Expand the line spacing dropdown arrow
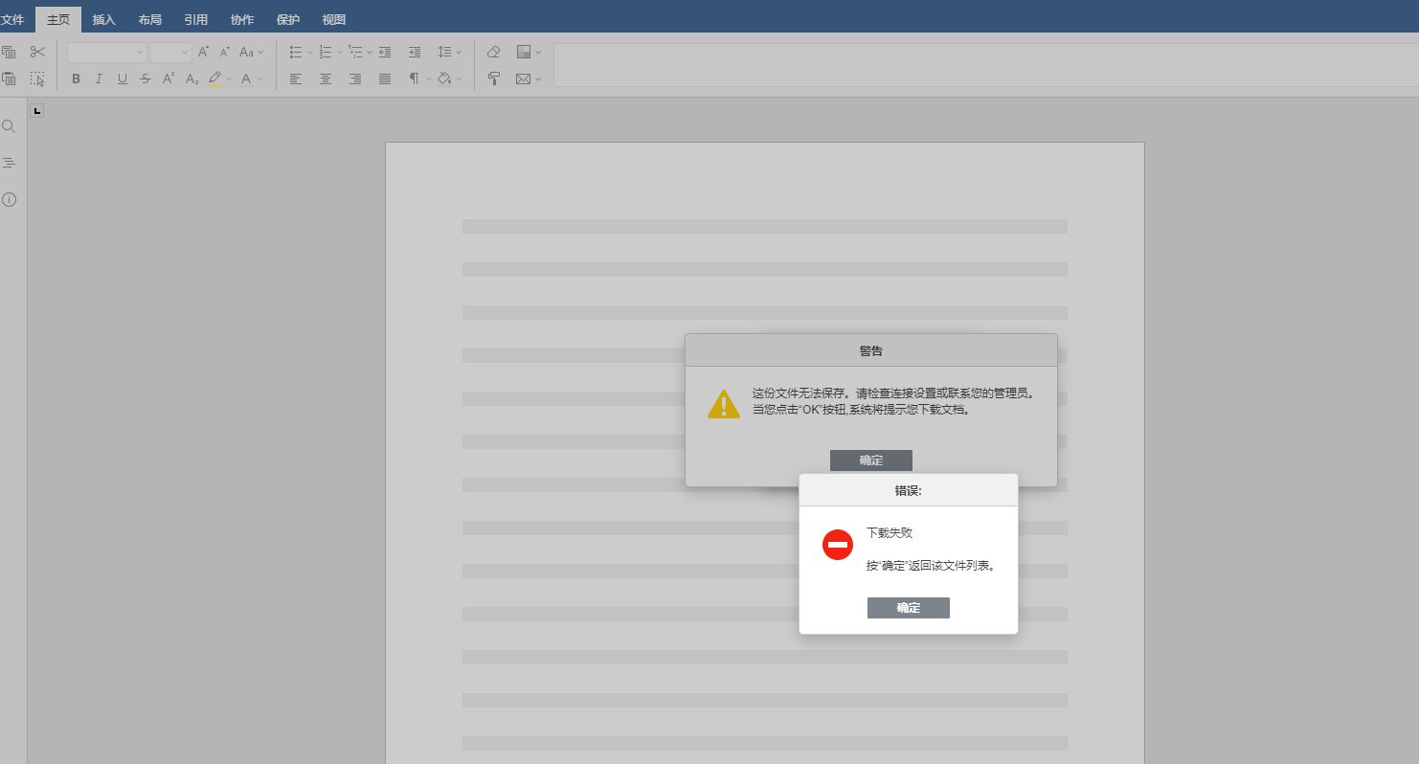The height and width of the screenshot is (764, 1419). (459, 52)
